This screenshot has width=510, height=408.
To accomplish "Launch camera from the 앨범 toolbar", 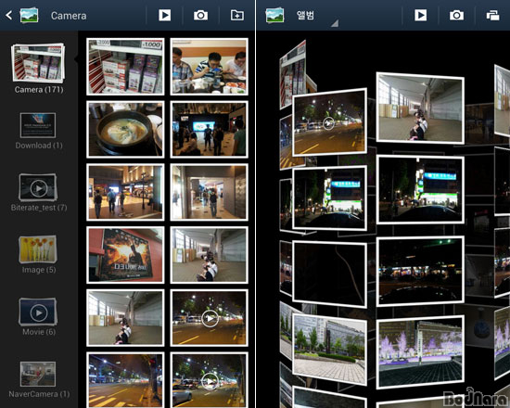I will point(456,15).
